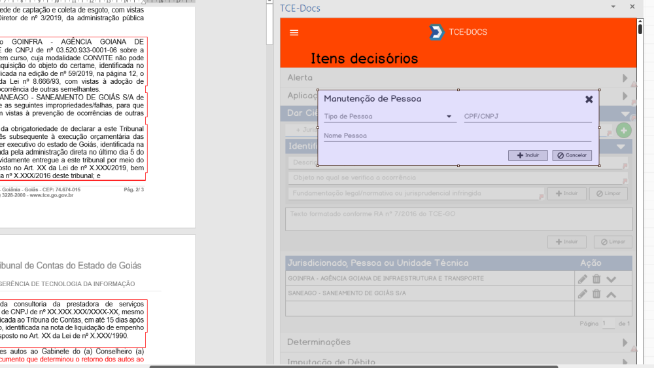Open the Tipo de Pessoa dropdown
Viewport: 654px width, 368px height.
(x=390, y=117)
